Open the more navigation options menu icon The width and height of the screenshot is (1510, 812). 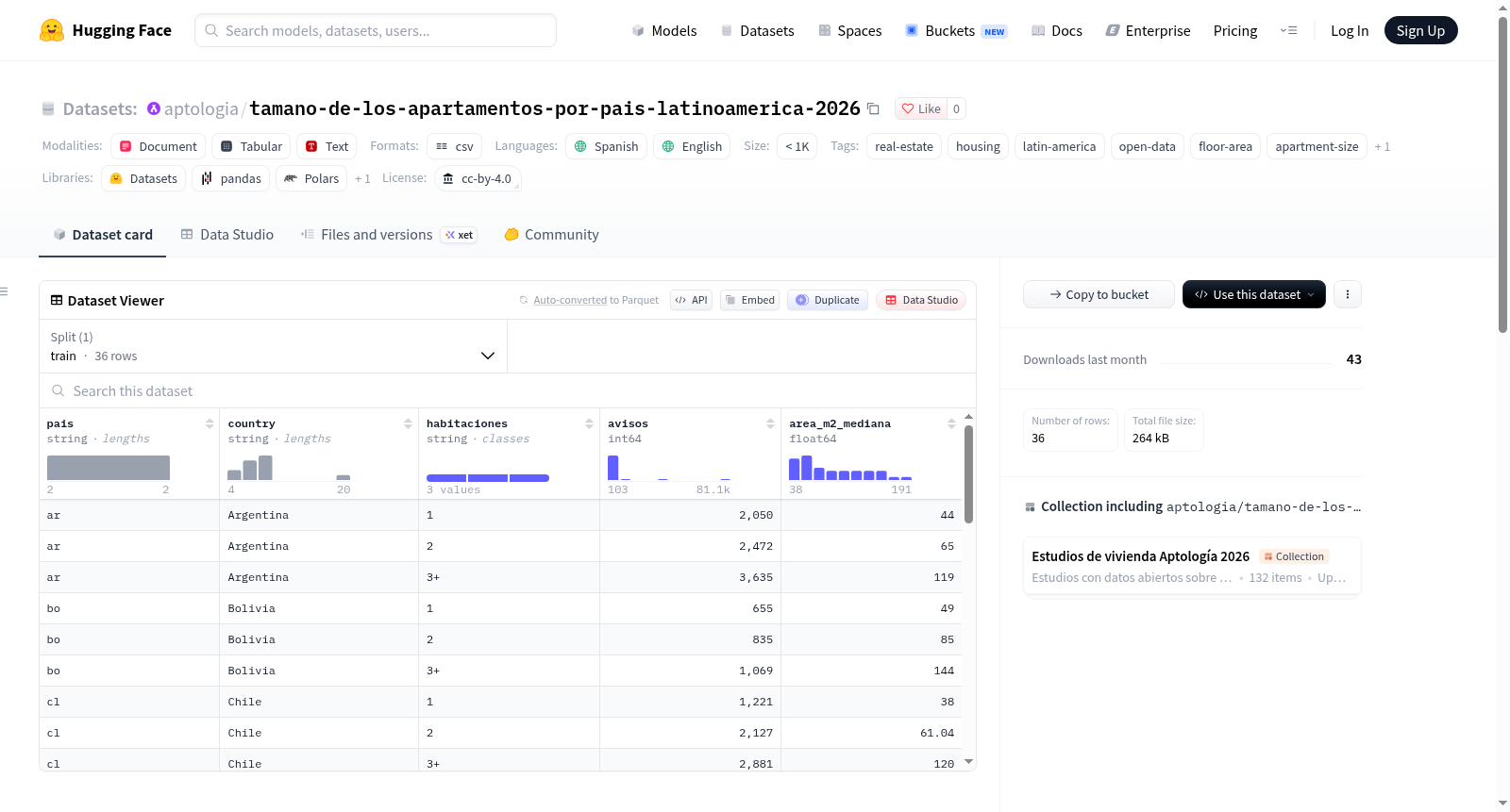point(1288,31)
